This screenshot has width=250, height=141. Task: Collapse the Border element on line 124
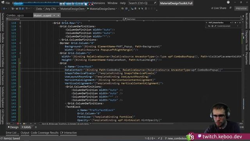20,43
